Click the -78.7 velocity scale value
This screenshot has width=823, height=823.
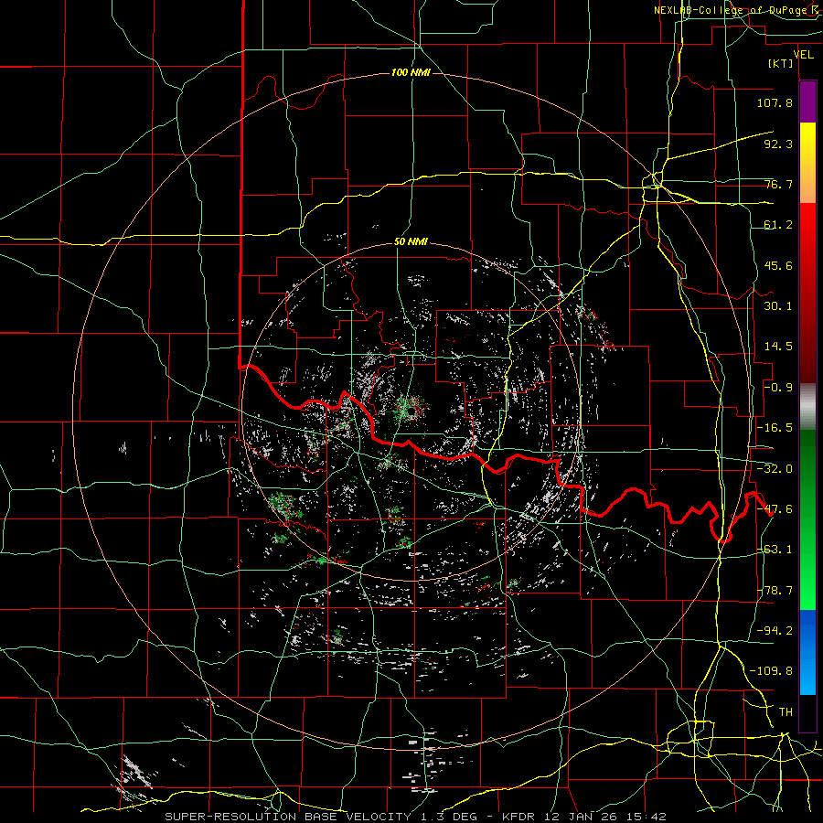pos(775,591)
